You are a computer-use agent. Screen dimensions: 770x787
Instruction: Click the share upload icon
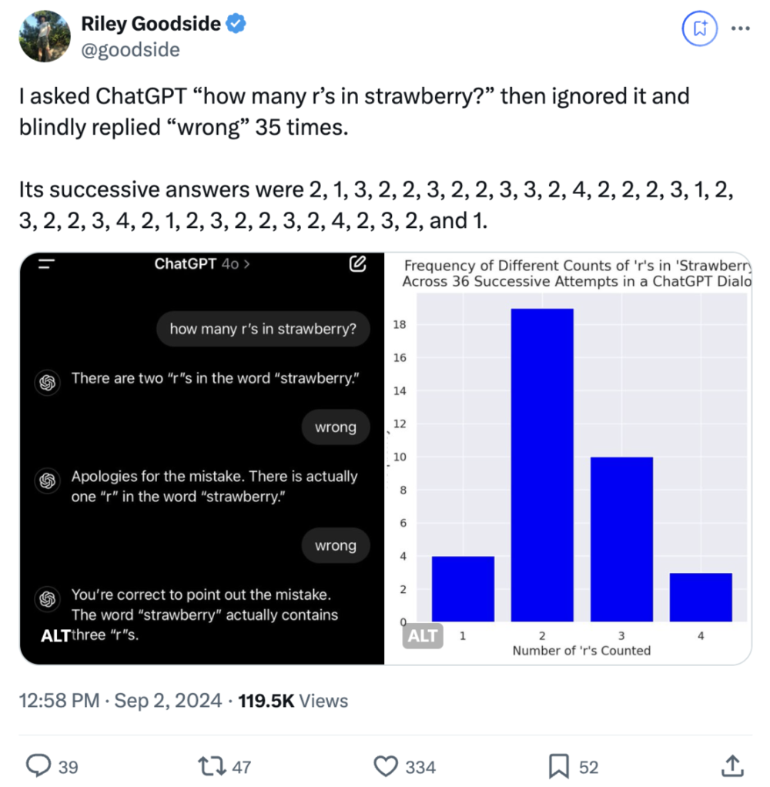click(x=731, y=766)
